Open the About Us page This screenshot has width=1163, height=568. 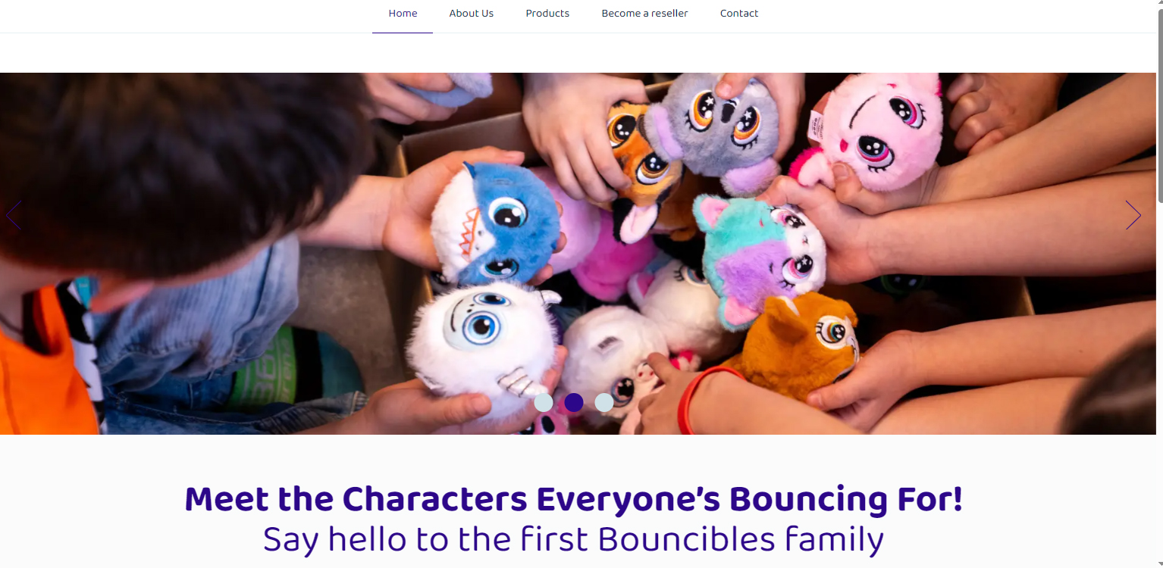[x=472, y=14]
